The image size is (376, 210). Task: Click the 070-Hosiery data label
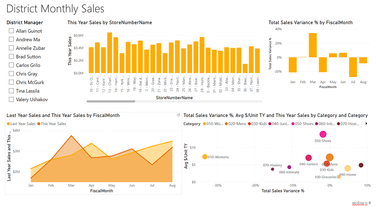coord(272,165)
